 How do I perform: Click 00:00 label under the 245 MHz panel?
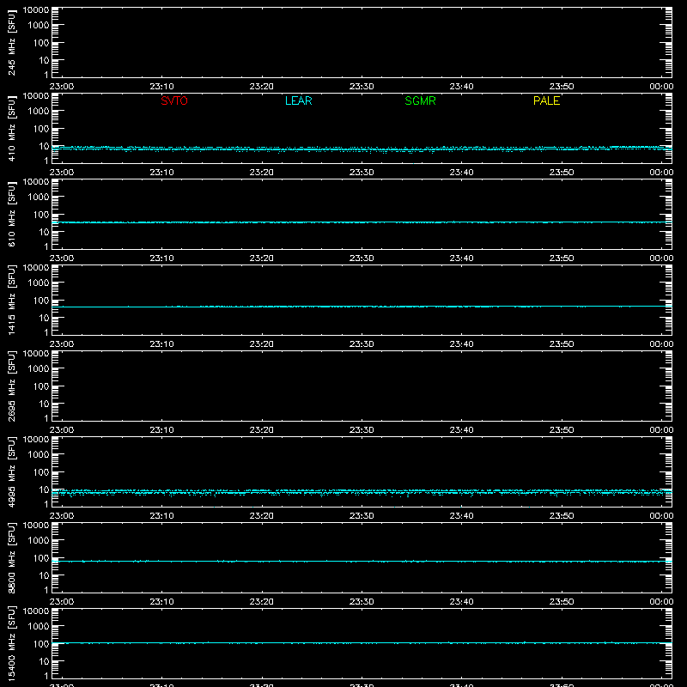click(x=661, y=87)
